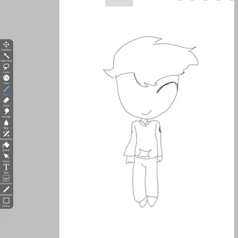Tap the gray tab above the canvas

(119, 3)
